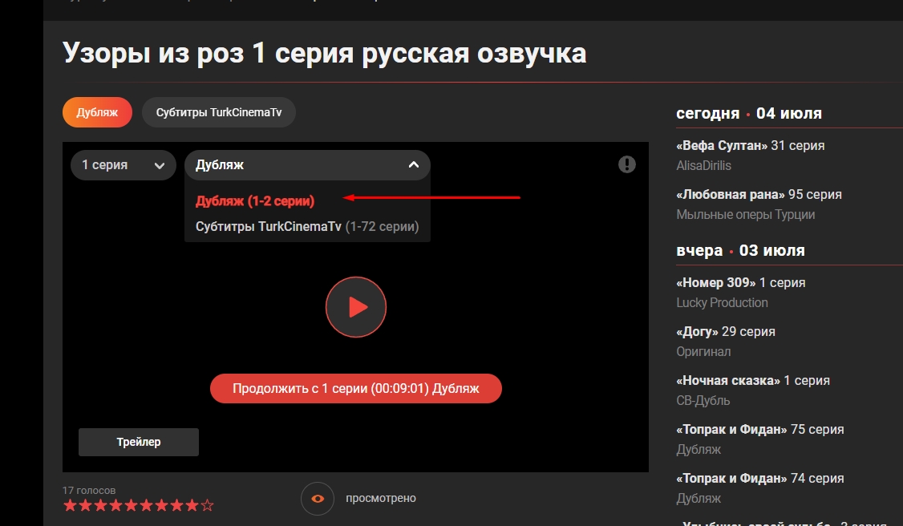Click 'Продолжить с 1 серии (00:09:01) Дубляж'
903x526 pixels.
click(x=356, y=388)
